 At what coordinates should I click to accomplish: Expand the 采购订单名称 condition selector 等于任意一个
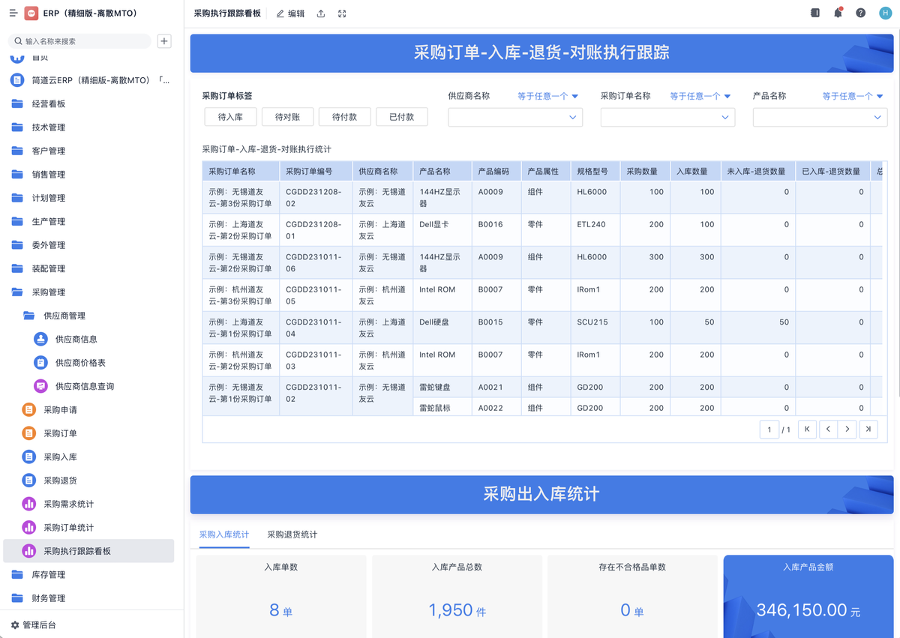(700, 96)
